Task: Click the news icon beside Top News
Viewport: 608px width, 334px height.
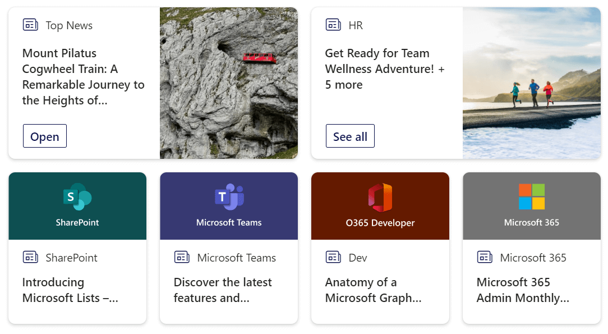Action: click(x=30, y=25)
